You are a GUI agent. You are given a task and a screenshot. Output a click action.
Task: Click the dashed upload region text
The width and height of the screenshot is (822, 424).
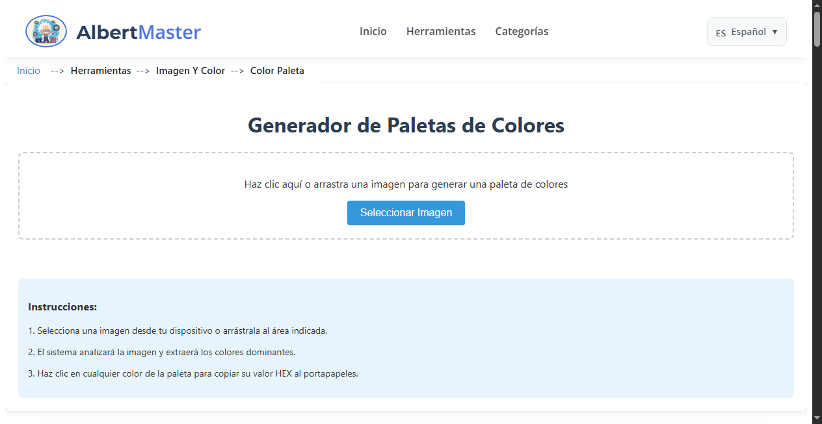click(406, 184)
